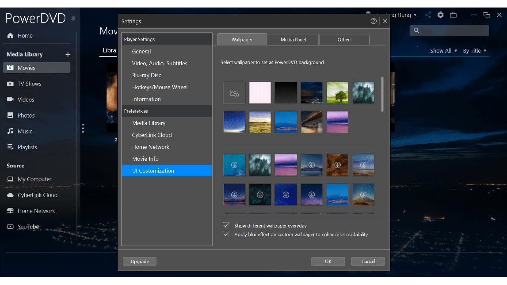Expand the Show All filter dropdown

click(x=444, y=51)
